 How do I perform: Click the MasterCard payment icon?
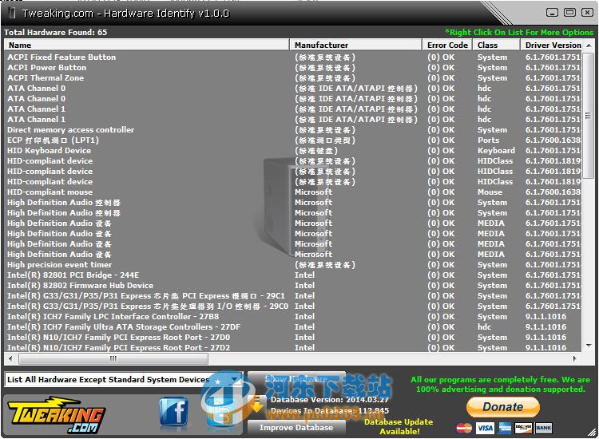coord(464,429)
